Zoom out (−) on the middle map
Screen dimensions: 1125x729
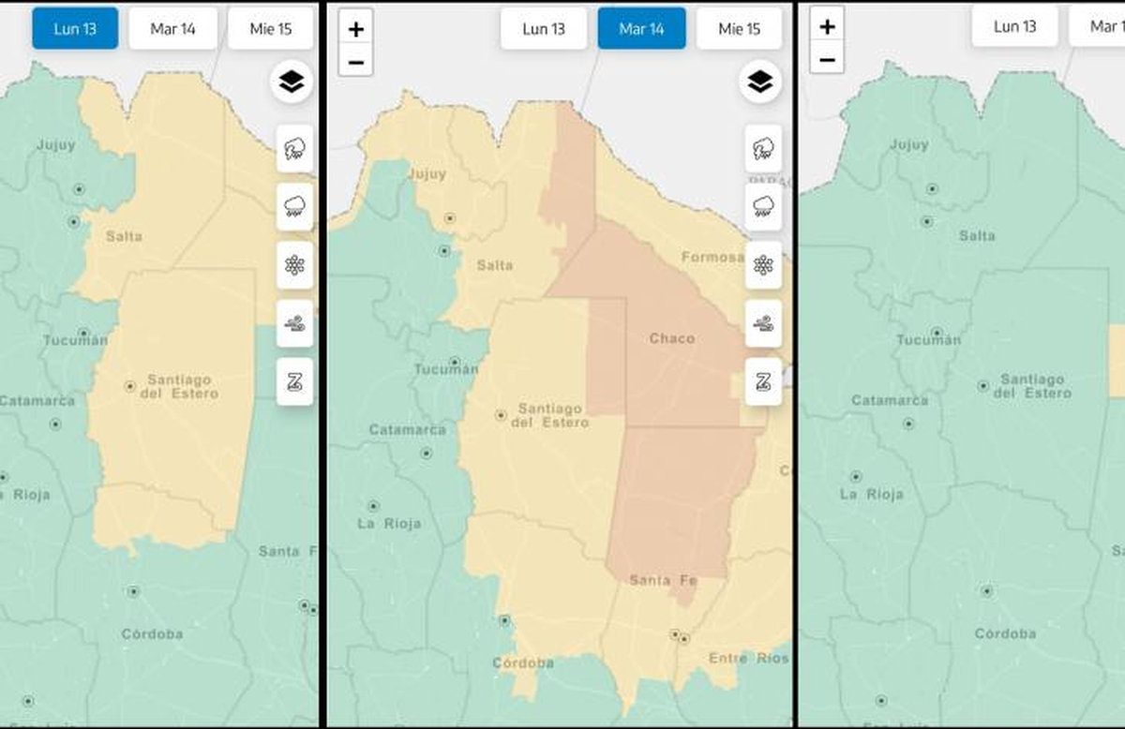(356, 62)
